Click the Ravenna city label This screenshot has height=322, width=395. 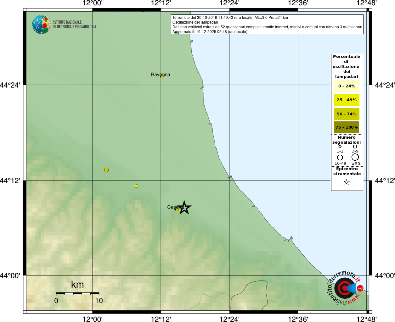click(161, 75)
